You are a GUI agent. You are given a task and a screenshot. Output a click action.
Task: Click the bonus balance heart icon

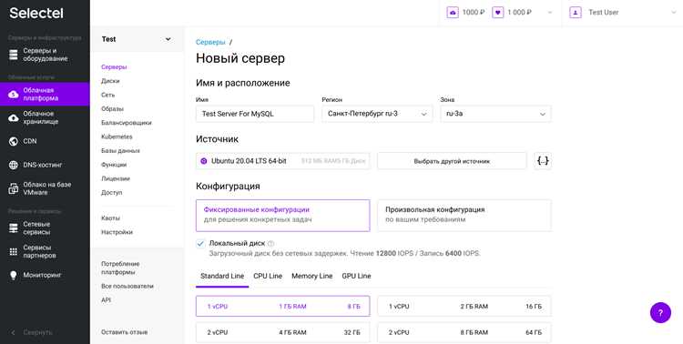(498, 13)
